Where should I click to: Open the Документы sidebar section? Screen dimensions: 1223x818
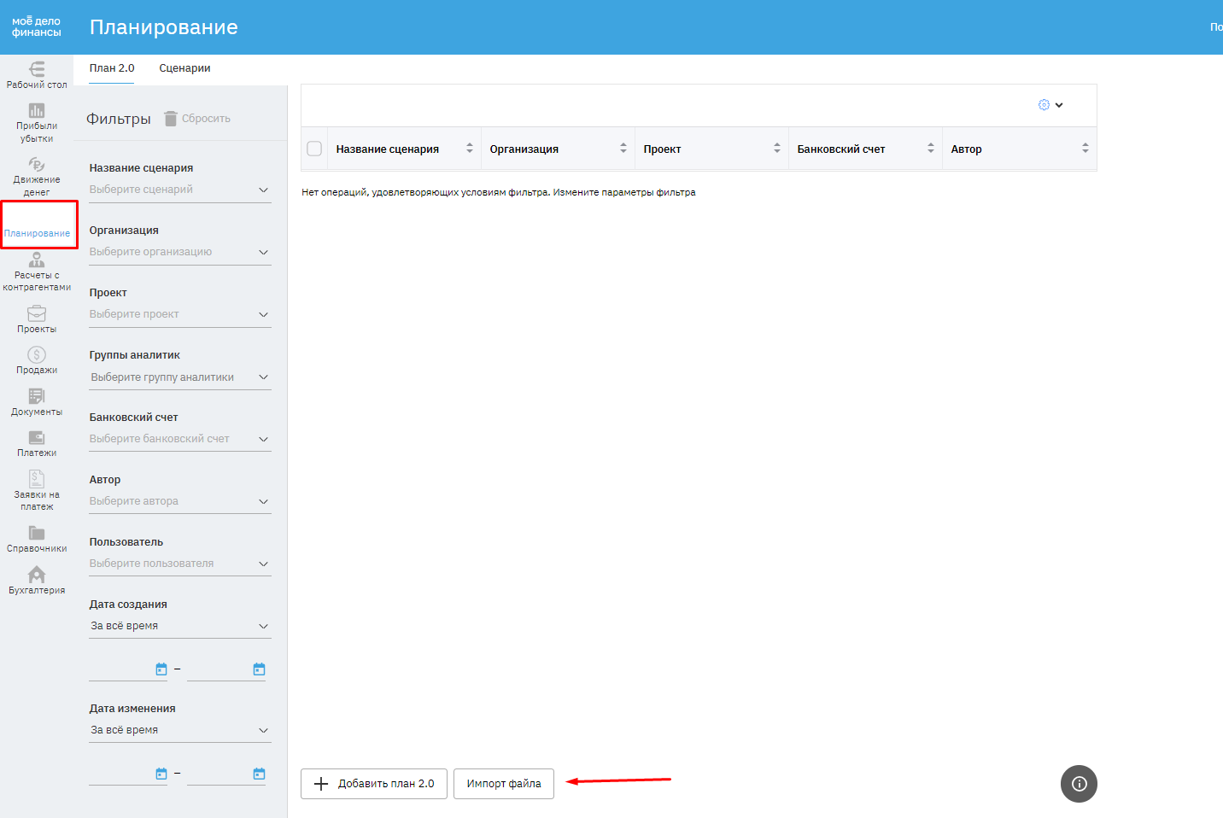point(37,403)
